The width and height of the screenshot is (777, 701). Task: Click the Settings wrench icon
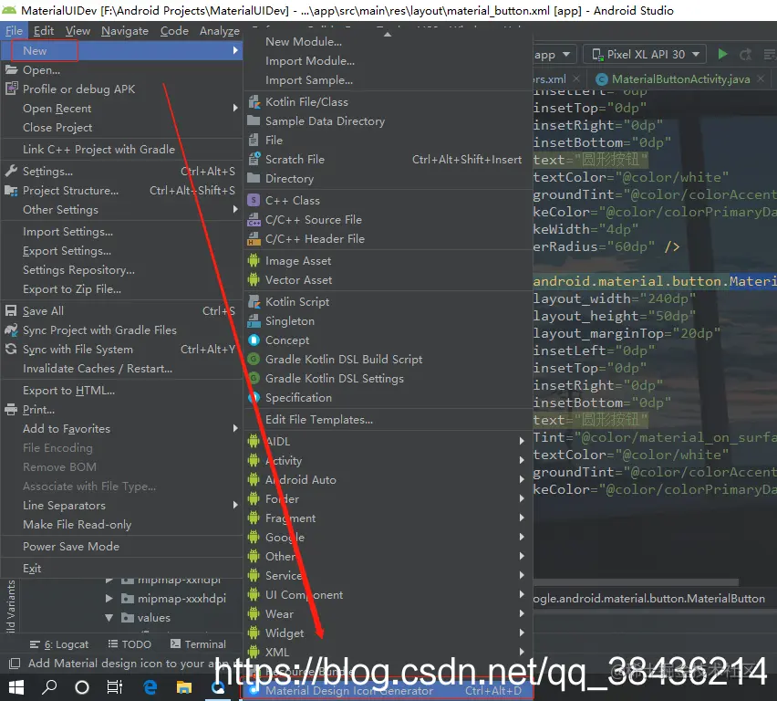[11, 172]
